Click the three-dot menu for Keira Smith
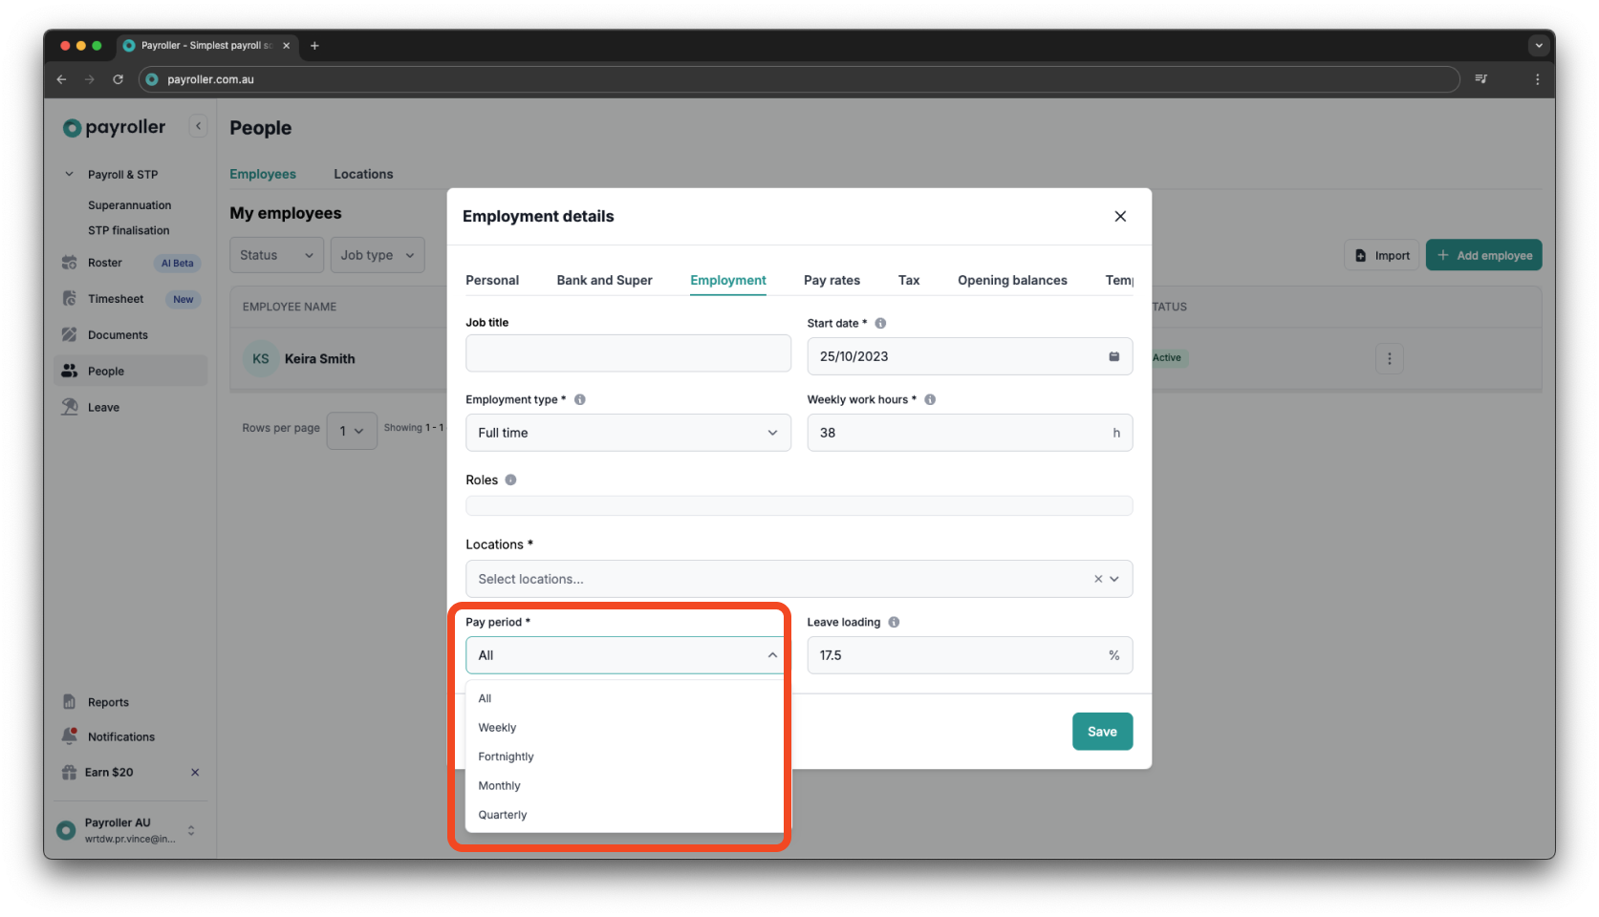Viewport: 1599px width, 917px height. click(1389, 358)
